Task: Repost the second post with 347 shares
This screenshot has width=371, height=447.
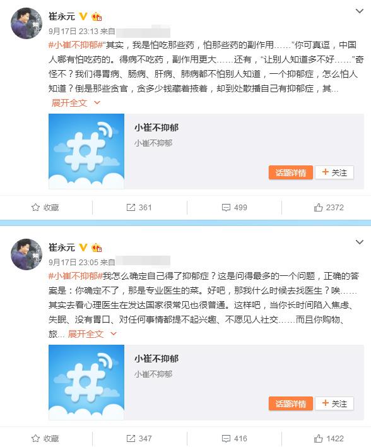Action: point(139,438)
